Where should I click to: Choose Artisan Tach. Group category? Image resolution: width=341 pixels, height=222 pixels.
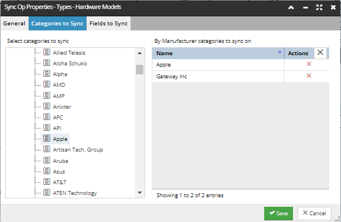click(78, 150)
